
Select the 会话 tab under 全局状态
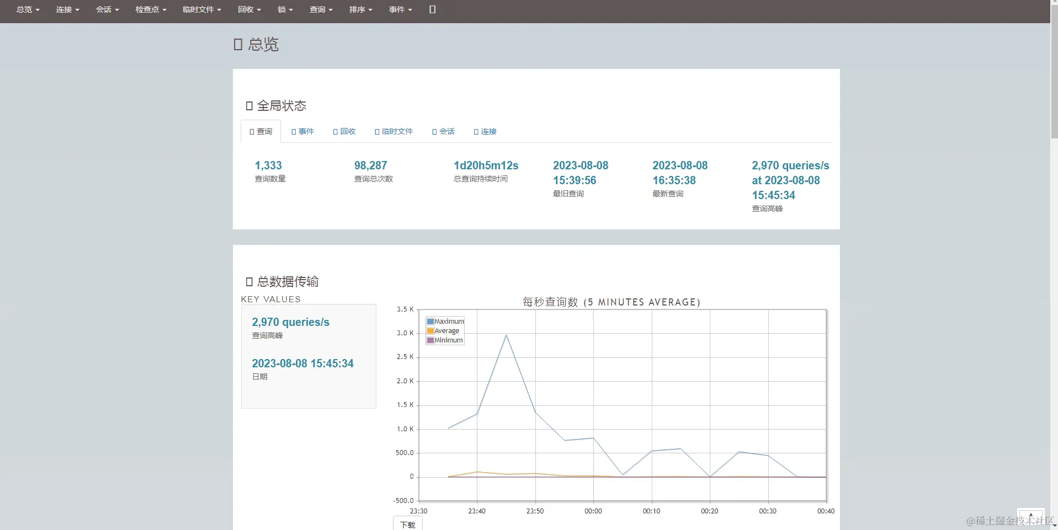click(444, 131)
